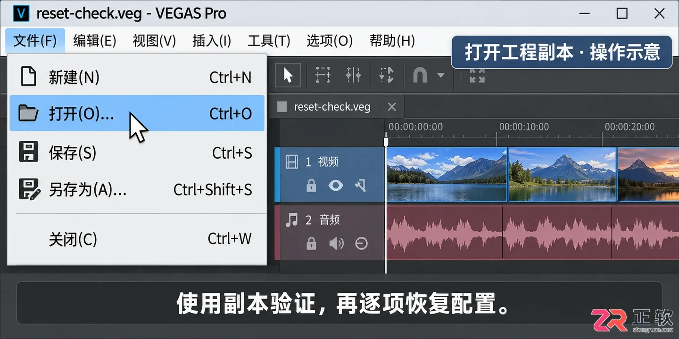Open the 工具(T) menu
Viewport: 679px width, 339px height.
269,41
